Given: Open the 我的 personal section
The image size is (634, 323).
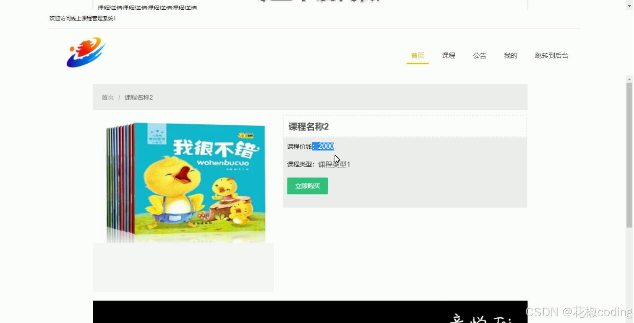Looking at the screenshot, I should tap(510, 55).
